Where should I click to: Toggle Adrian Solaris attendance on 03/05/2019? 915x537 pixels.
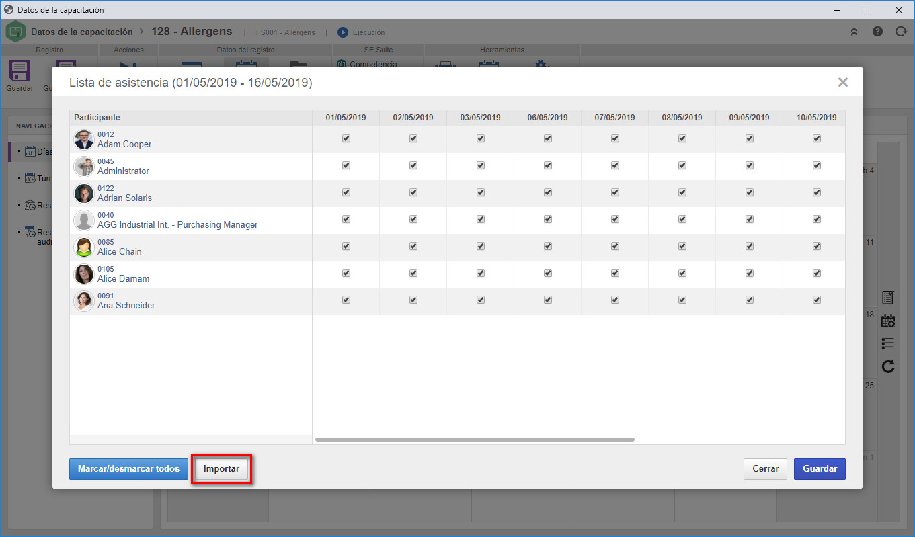point(481,192)
